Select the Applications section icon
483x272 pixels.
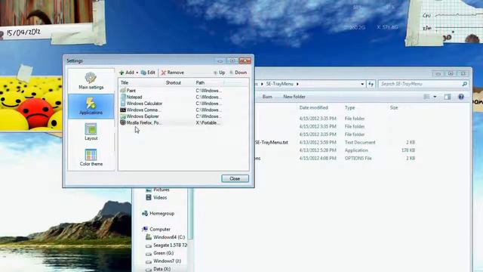coord(91,103)
